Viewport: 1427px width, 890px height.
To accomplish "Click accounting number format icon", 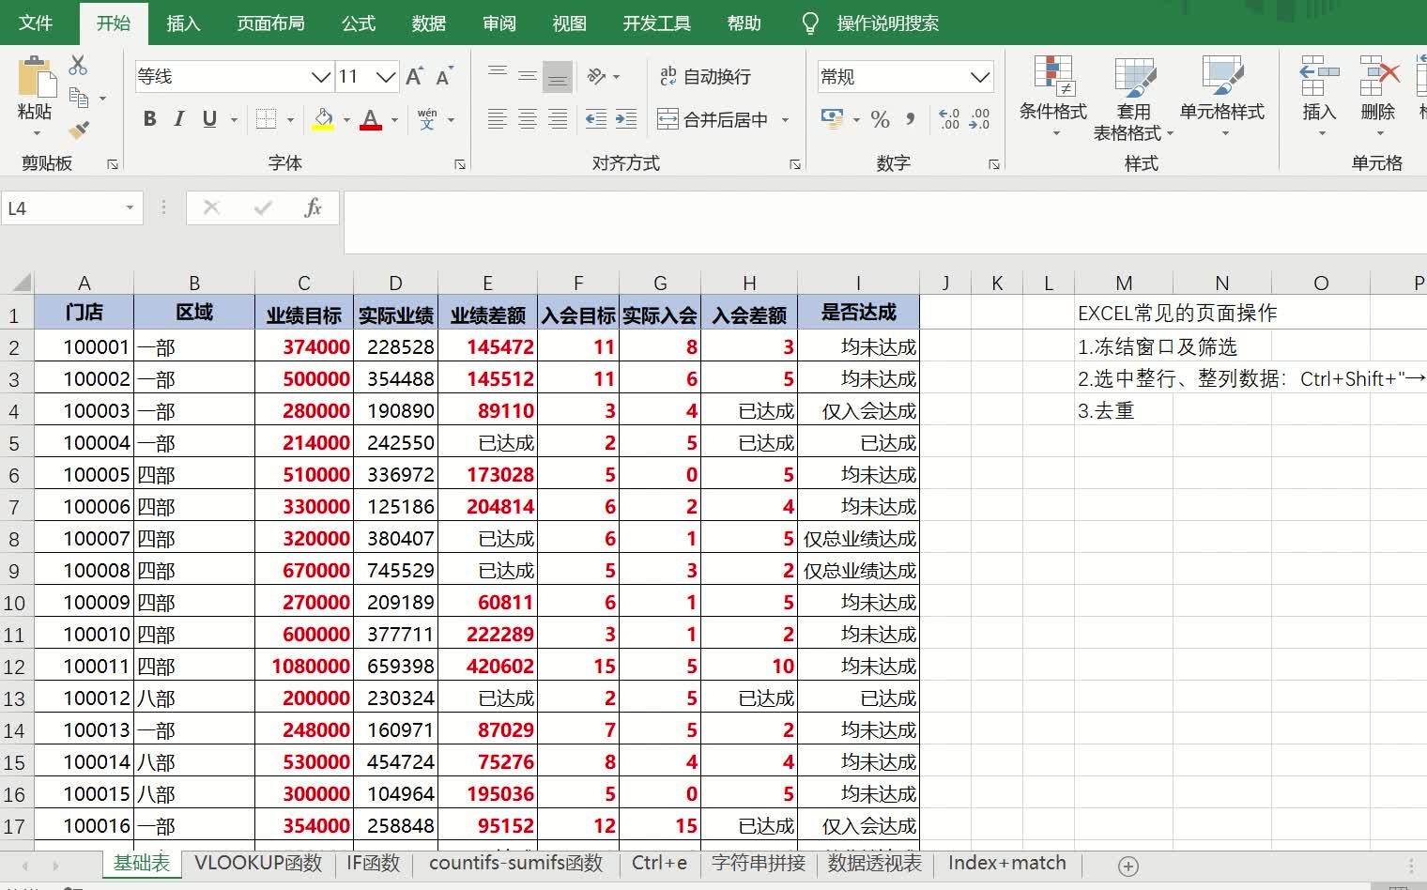I will coord(832,119).
